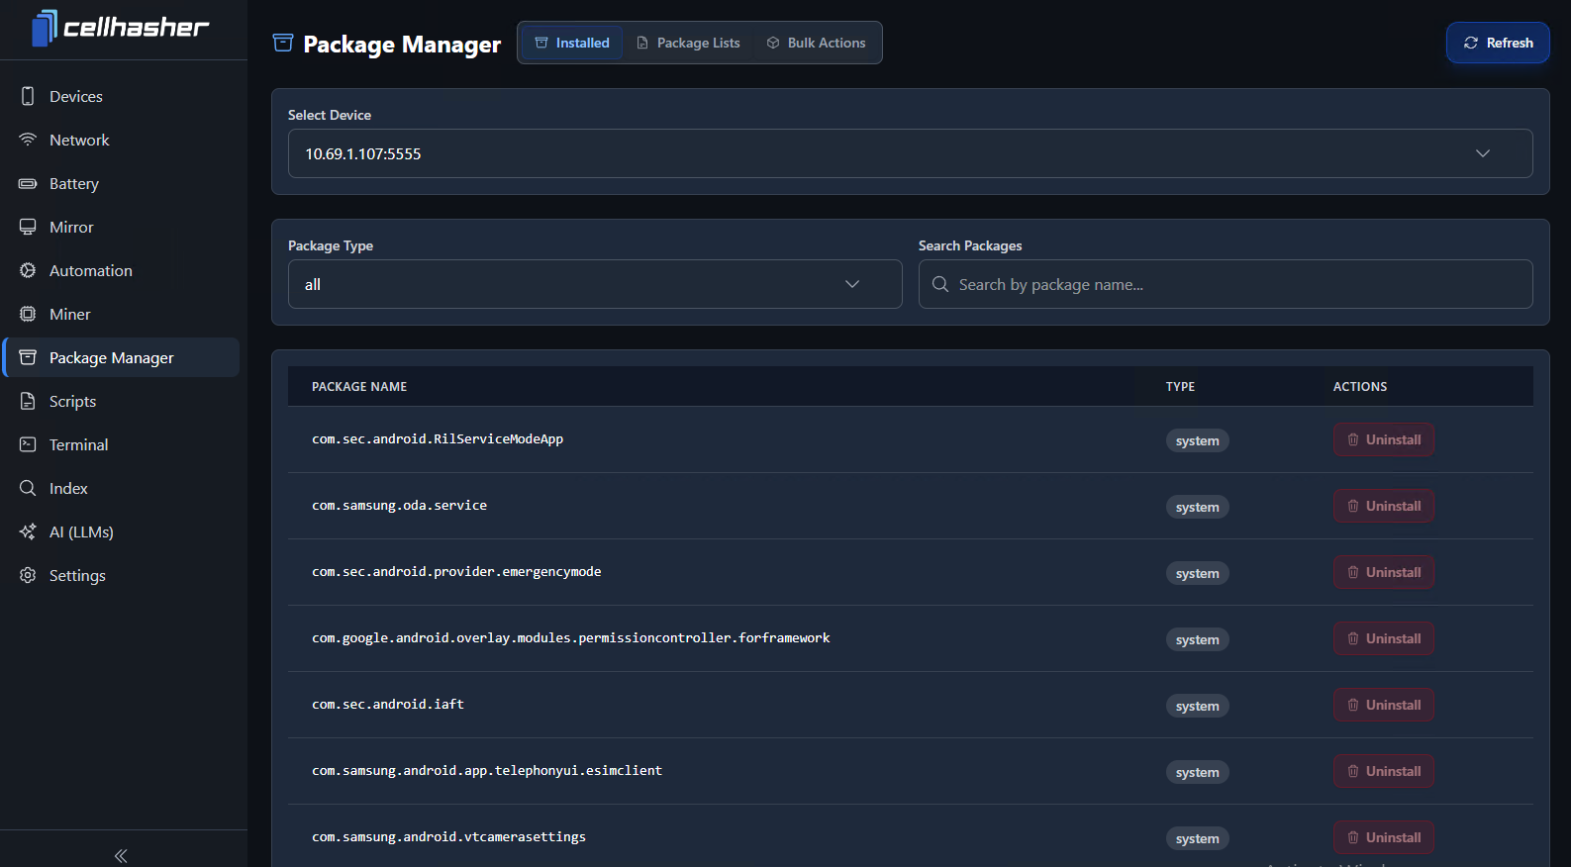Image resolution: width=1571 pixels, height=867 pixels.
Task: Open Mirror screen view
Action: [x=71, y=227]
